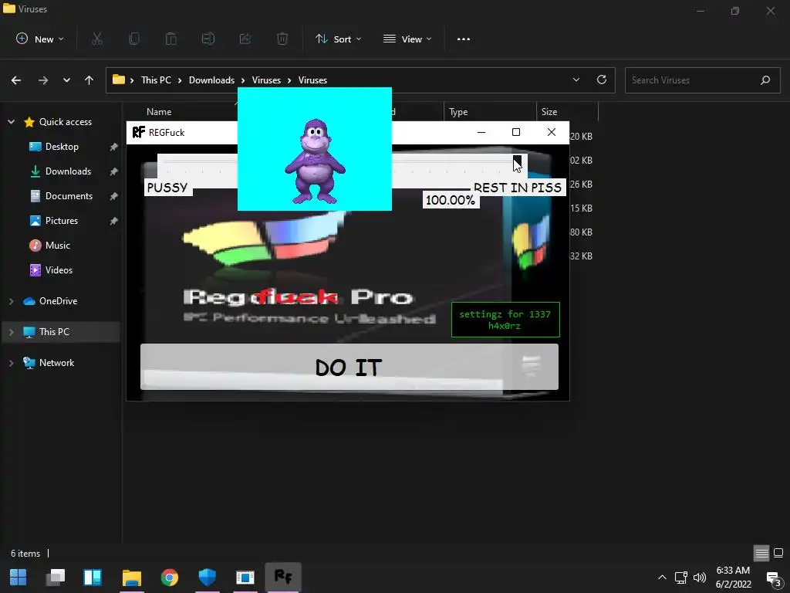Screen dimensions: 790x593
Task: Select This PC in address bar
Action: [156, 80]
